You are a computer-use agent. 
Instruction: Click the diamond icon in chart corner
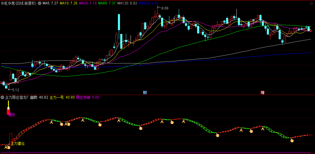311,4
